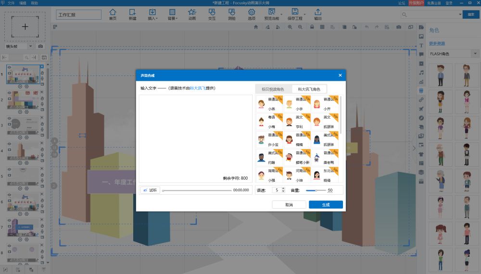Increase 语速 speed with the up arrow

tap(283, 189)
